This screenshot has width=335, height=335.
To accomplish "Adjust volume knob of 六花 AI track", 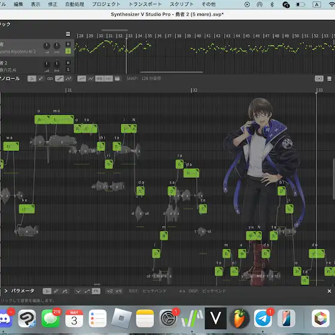I will coord(47,64).
